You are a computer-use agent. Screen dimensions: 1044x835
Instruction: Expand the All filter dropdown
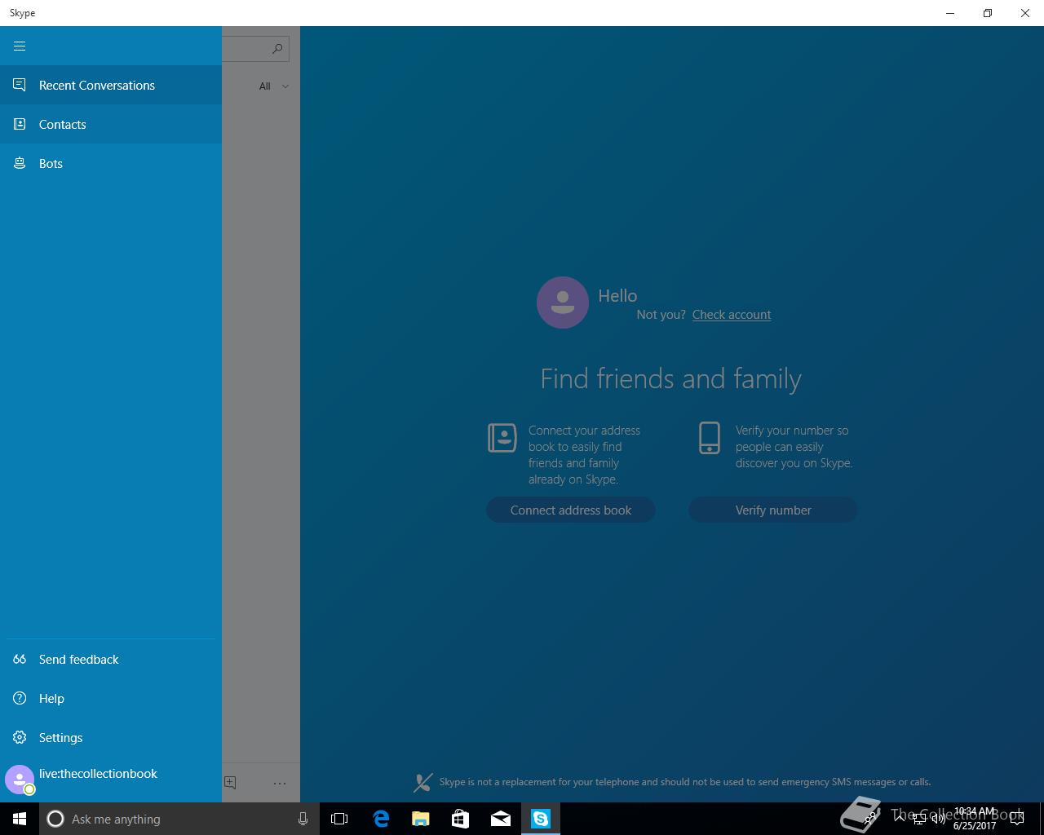pos(274,86)
